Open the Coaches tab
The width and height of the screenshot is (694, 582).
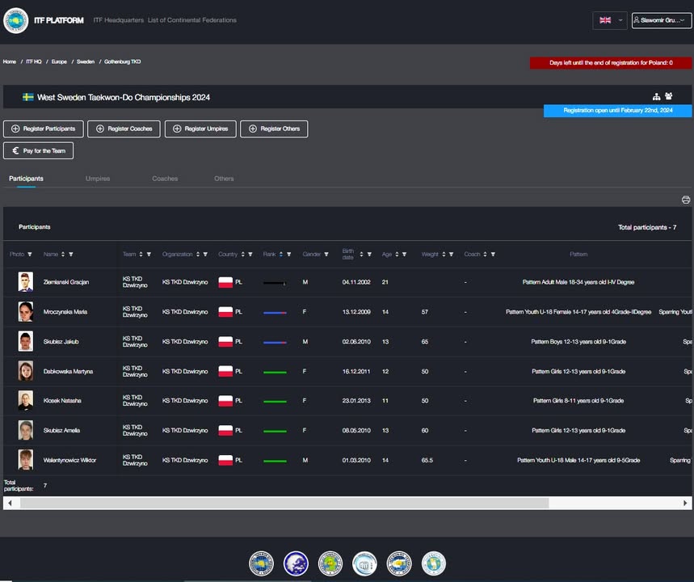(165, 179)
